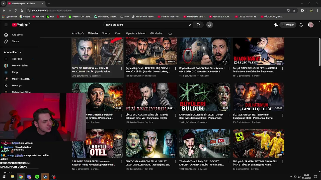Play the BÜYÜLERİ BULDUK thumbnail
The image size is (321, 180).
tap(205, 97)
